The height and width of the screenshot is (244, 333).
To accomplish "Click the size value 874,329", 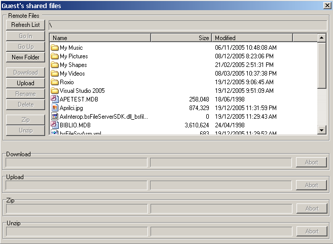I will (199, 108).
